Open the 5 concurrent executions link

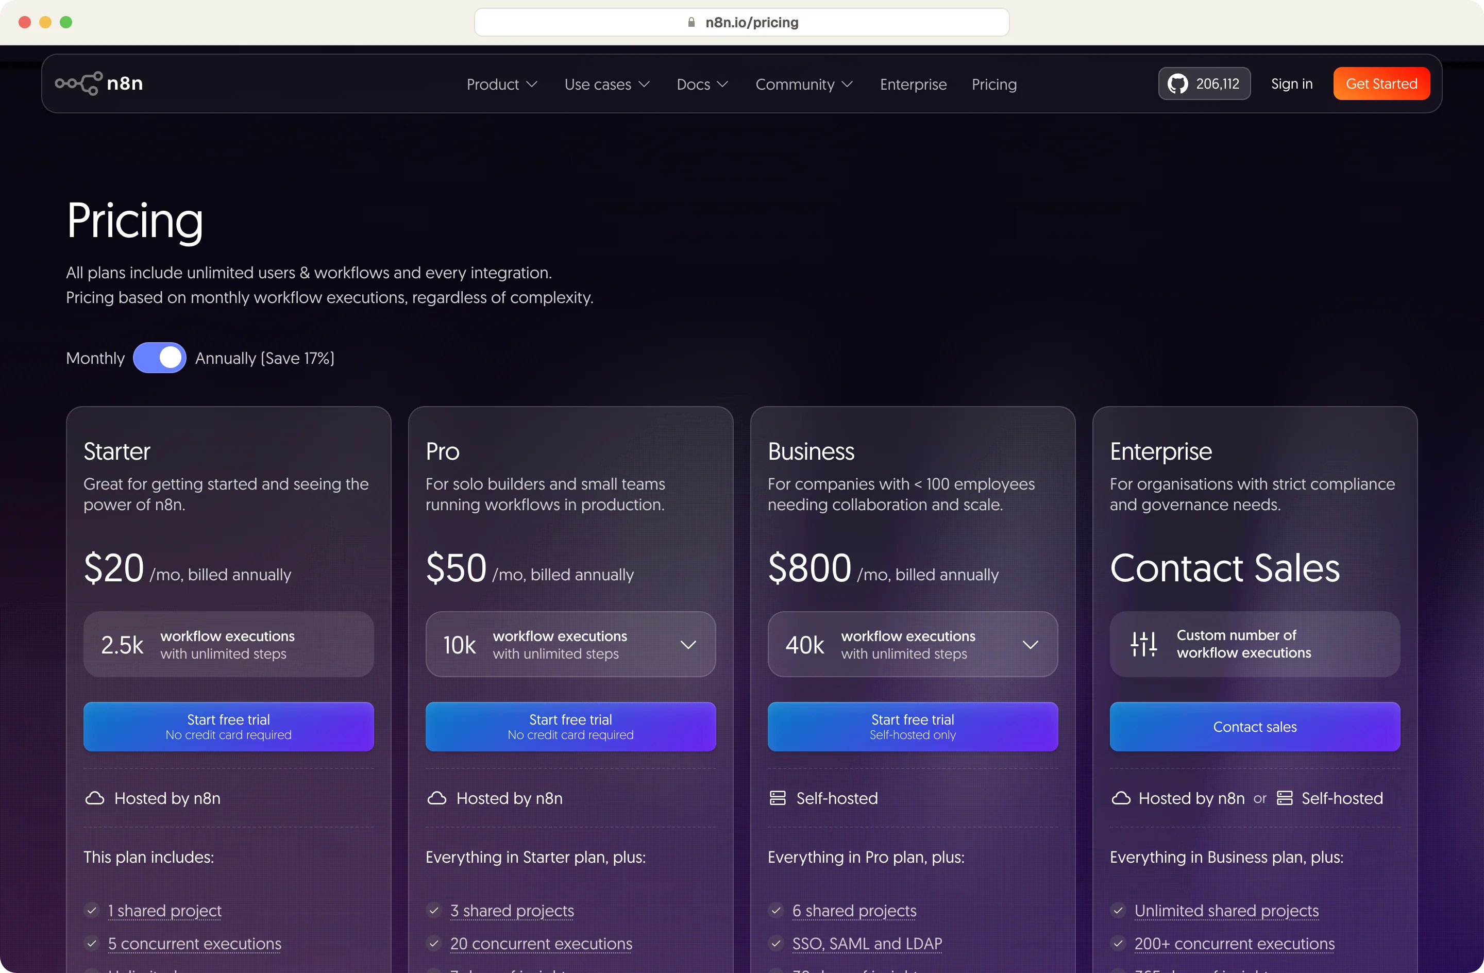(x=195, y=944)
